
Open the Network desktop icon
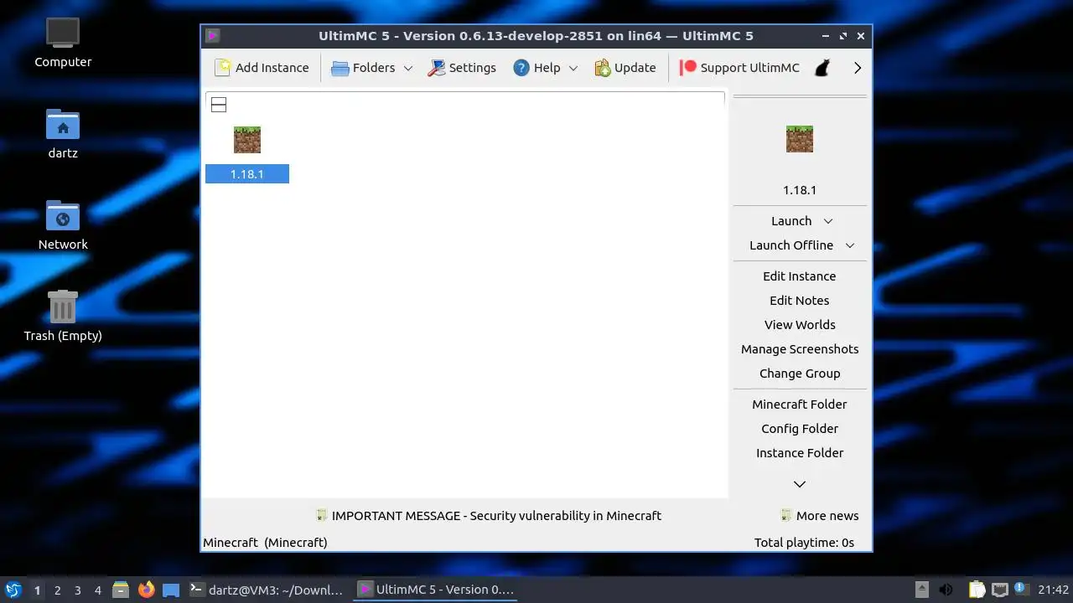point(63,225)
